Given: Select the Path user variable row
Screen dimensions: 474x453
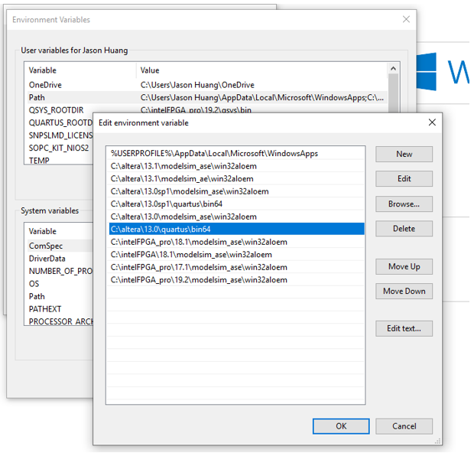Looking at the screenshot, I should 207,97.
